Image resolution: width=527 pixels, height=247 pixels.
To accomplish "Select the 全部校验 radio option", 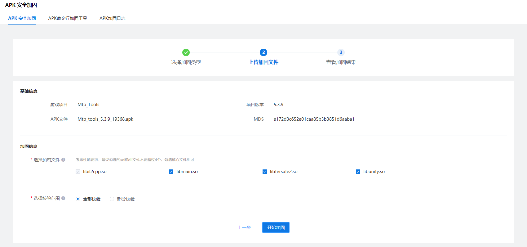I will point(78,199).
